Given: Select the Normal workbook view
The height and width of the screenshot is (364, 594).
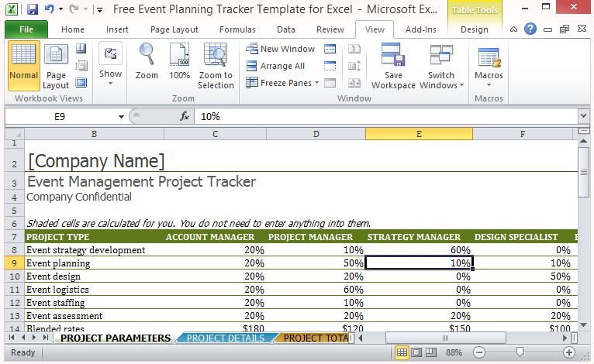Looking at the screenshot, I should (23, 66).
